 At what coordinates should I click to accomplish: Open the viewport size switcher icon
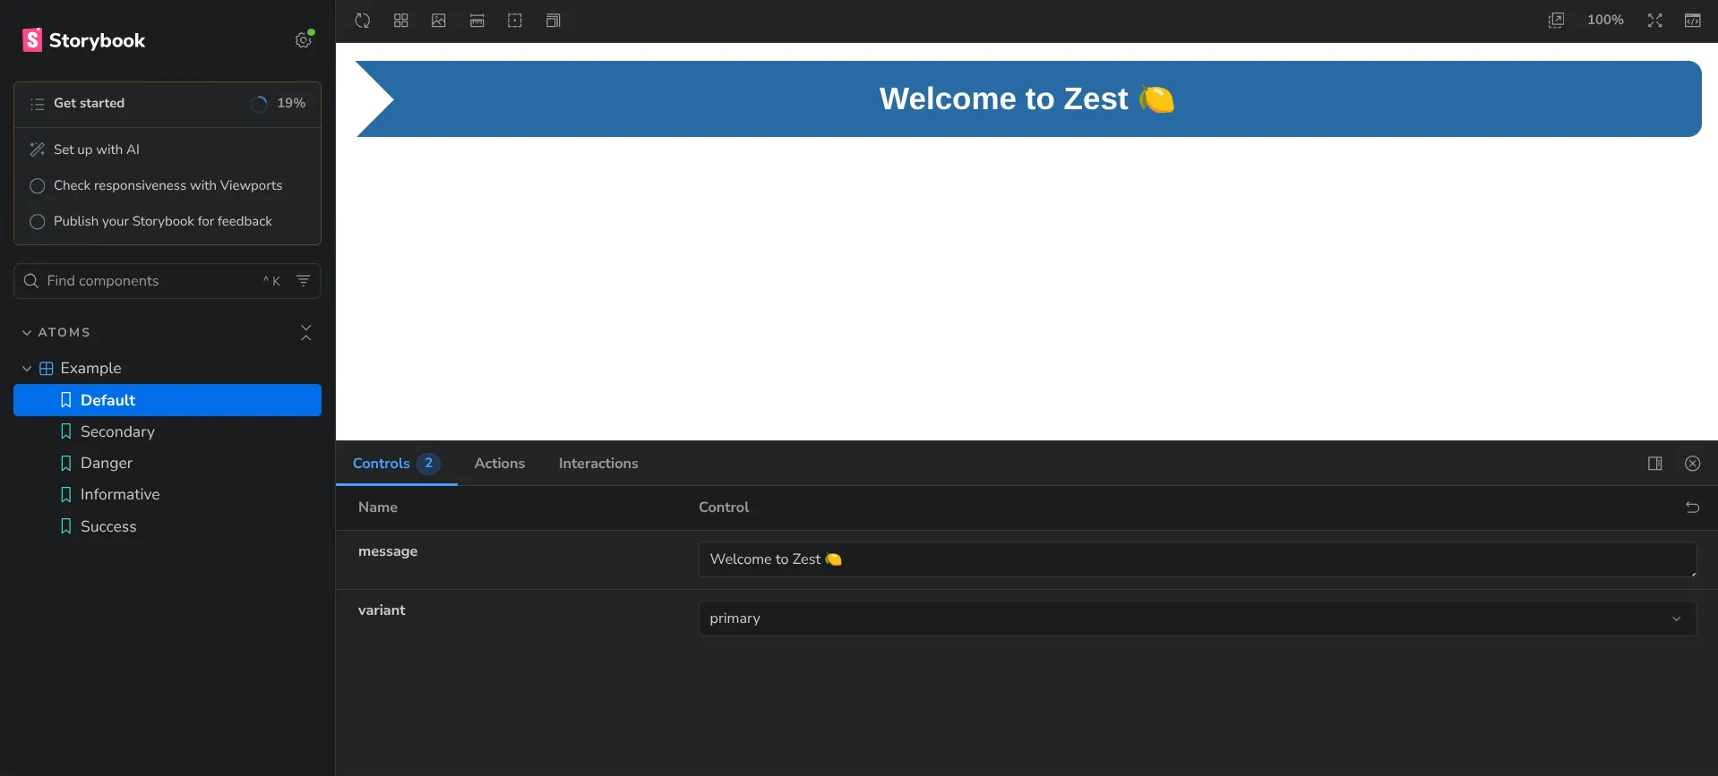click(554, 21)
